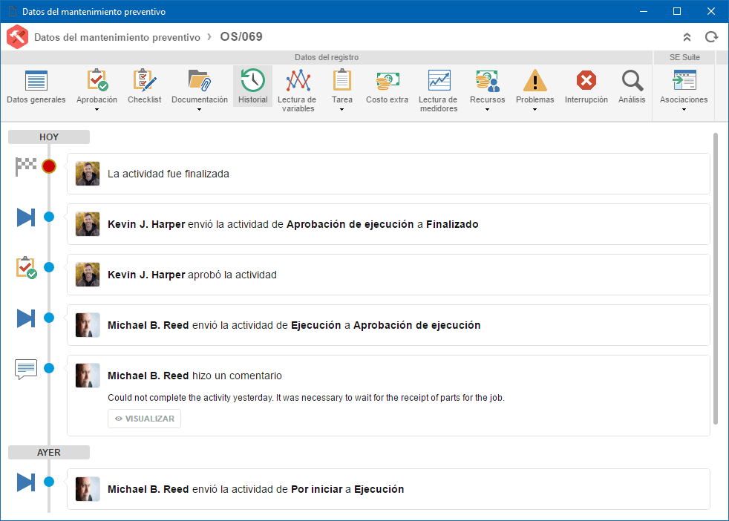Click skip-forward icon for Aprobación de ejecución a Finalizado

tap(26, 217)
